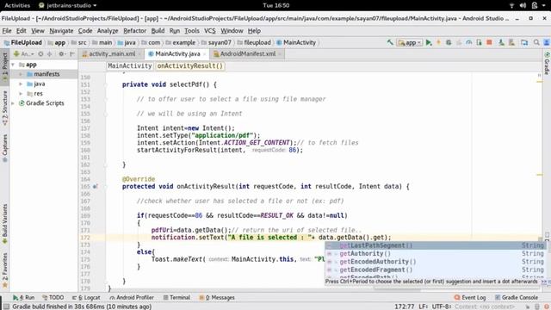The width and height of the screenshot is (551, 310).
Task: Toggle the Gradle side panel tab
Action: tap(547, 63)
